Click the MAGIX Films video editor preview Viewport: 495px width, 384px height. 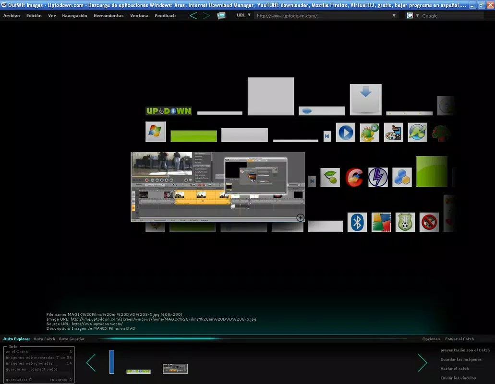(x=218, y=187)
